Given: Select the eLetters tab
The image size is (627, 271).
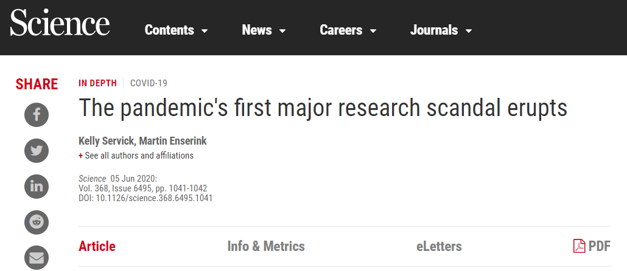Looking at the screenshot, I should (x=439, y=246).
